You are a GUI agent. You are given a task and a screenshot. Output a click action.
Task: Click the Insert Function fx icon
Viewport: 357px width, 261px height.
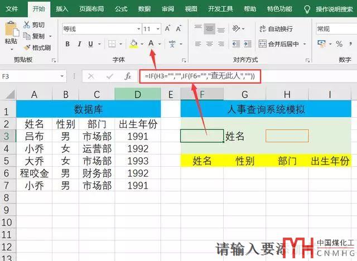(x=128, y=76)
